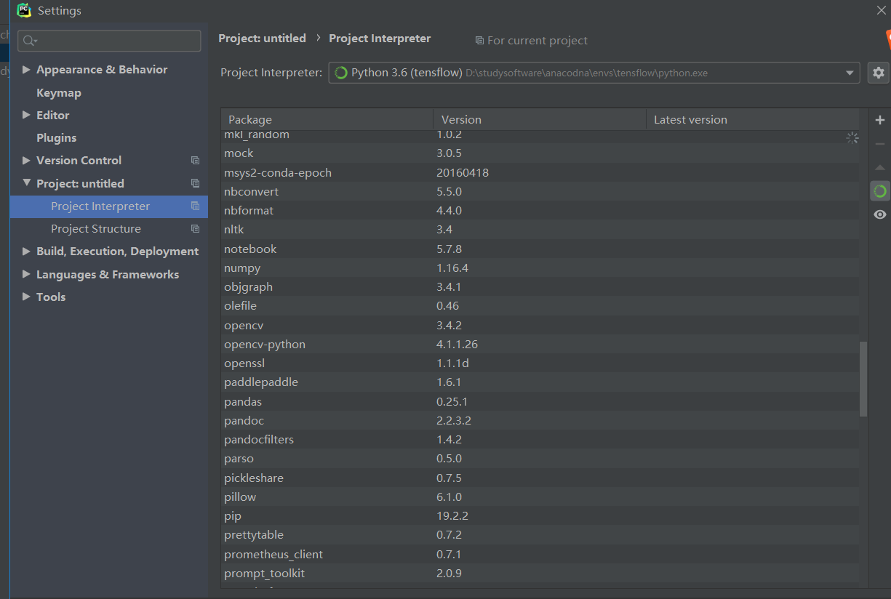Screen dimensions: 891x599
Task: Expand Appearance & Behavior section
Action: pos(27,70)
